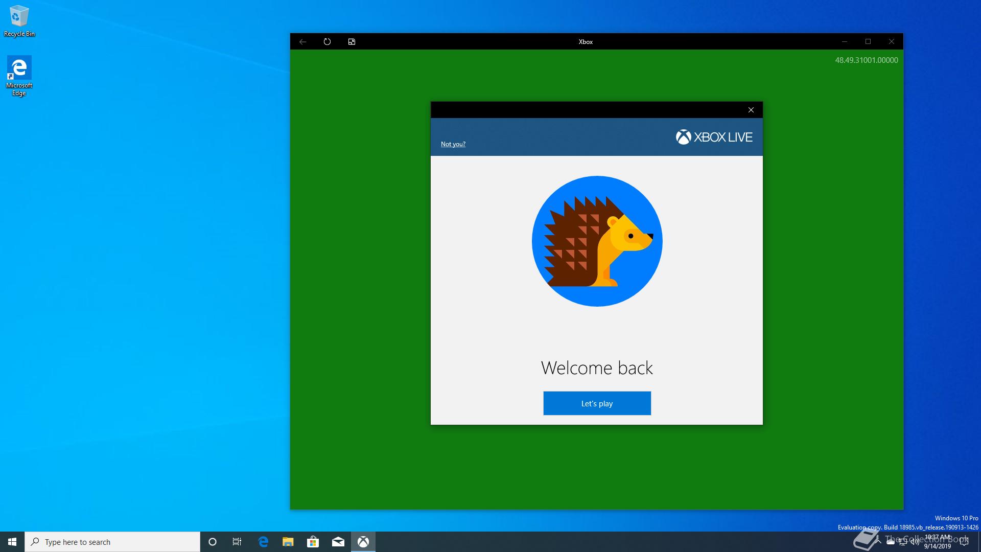Click the XBOX LIVE logo
The height and width of the screenshot is (552, 981).
[x=714, y=137]
